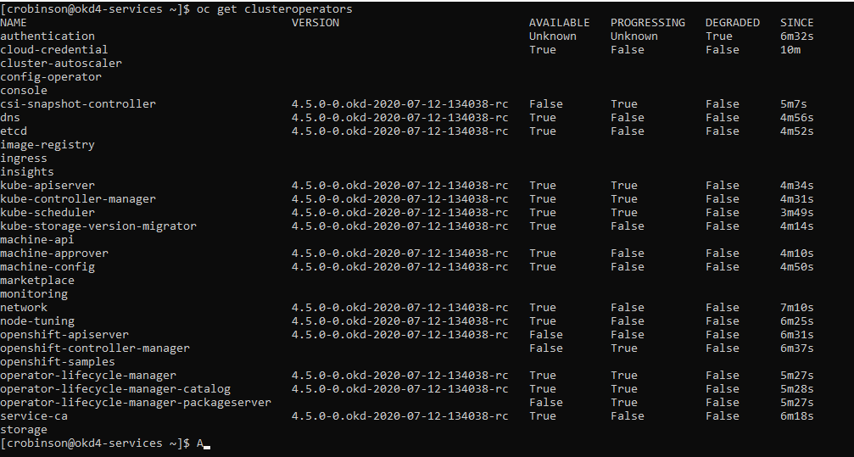The height and width of the screenshot is (457, 854).
Task: Click the 6m25s time value
Action: (x=797, y=321)
